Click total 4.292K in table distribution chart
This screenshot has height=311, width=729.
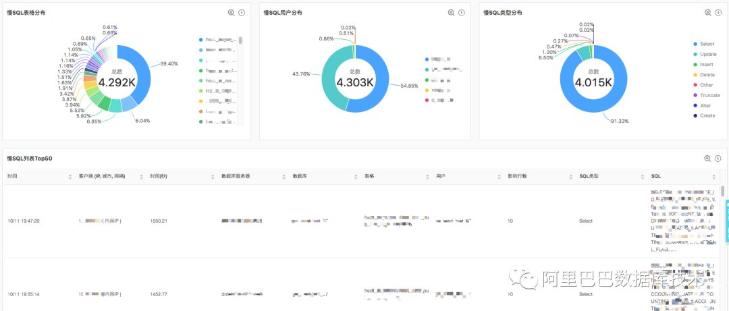(x=117, y=83)
